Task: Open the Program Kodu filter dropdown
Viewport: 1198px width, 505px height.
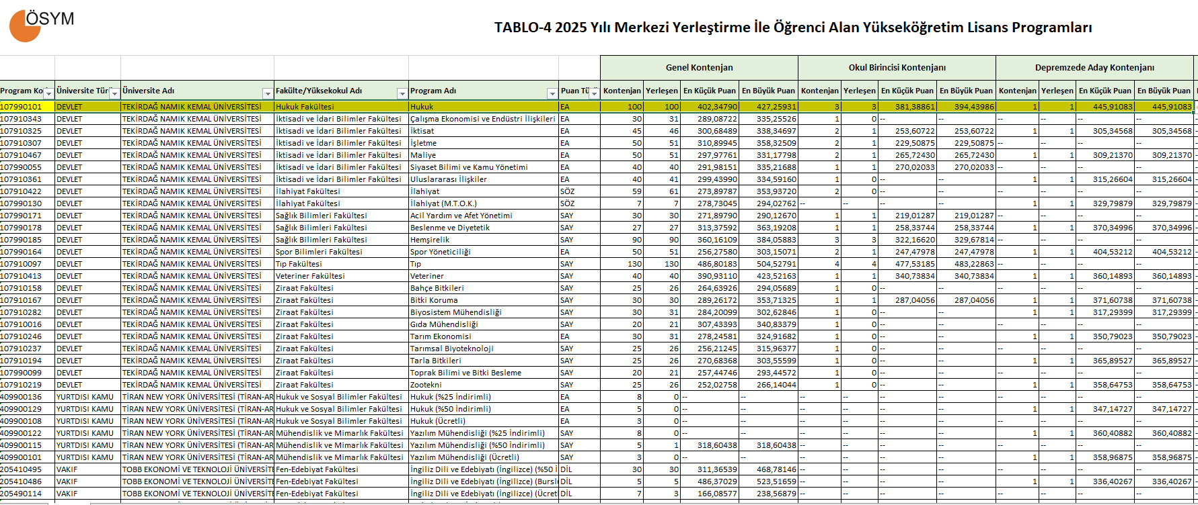Action: pos(48,93)
